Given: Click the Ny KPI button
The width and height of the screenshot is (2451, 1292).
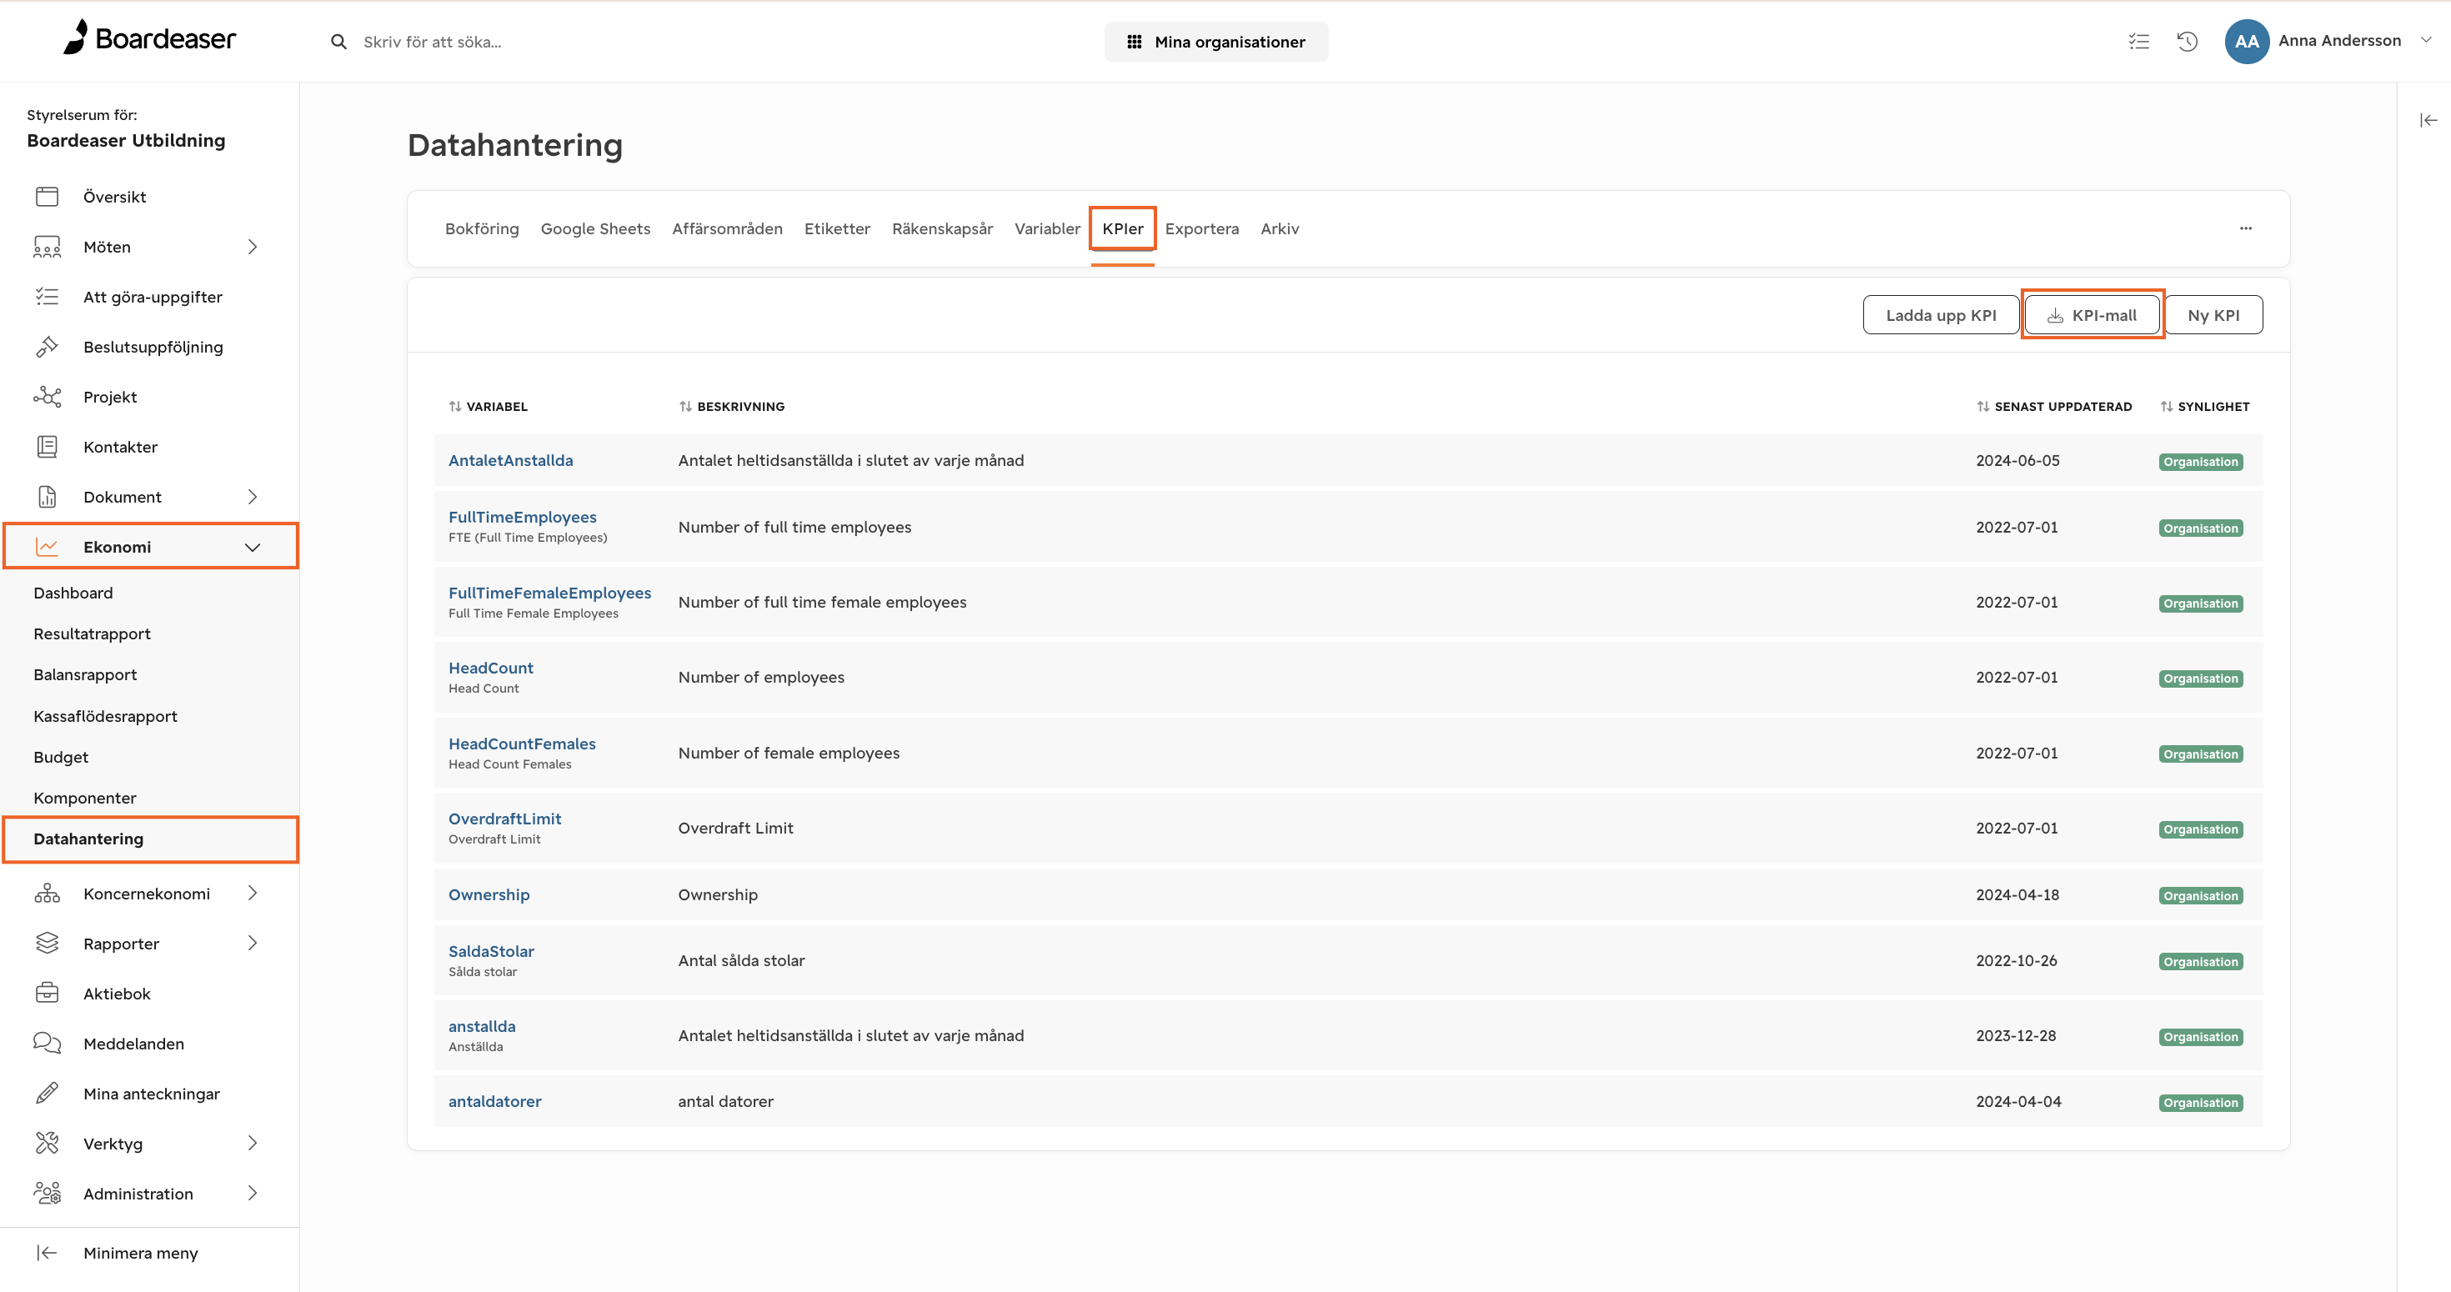Looking at the screenshot, I should coord(2213,316).
